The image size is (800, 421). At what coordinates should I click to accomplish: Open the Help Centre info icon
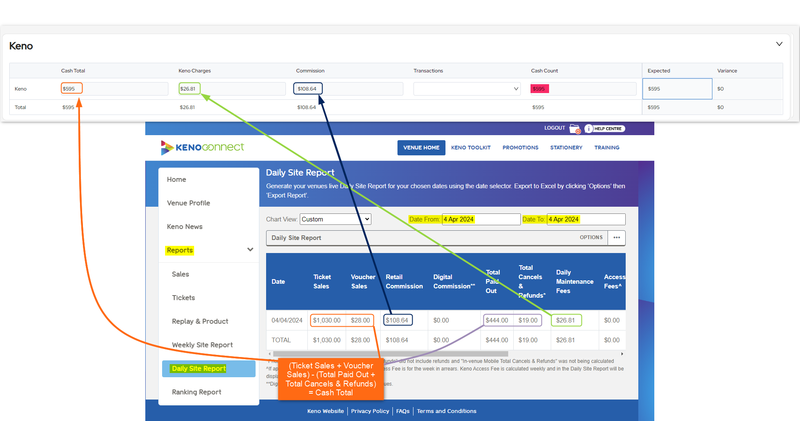pos(589,129)
